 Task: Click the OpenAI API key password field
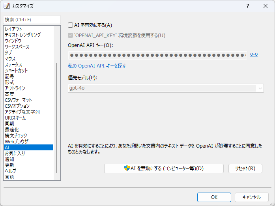(157, 55)
